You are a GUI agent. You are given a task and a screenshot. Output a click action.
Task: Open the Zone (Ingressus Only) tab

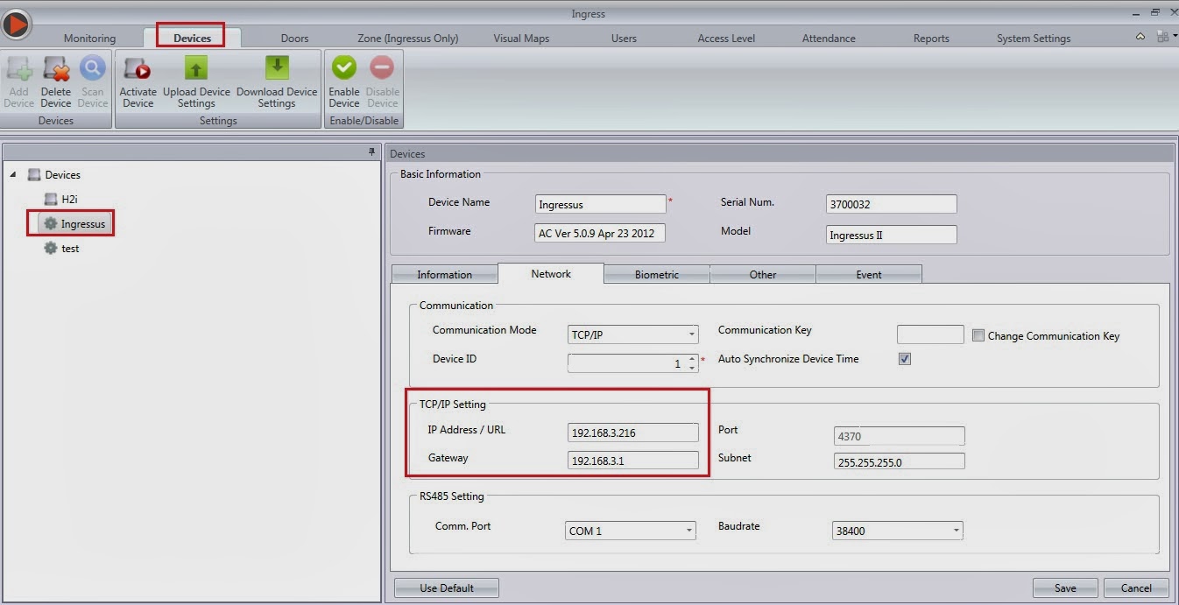tap(407, 38)
